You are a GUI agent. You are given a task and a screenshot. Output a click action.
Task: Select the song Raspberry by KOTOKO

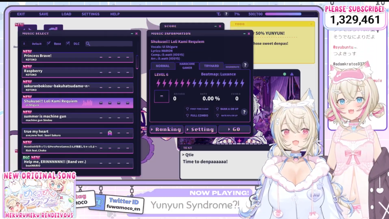click(77, 72)
